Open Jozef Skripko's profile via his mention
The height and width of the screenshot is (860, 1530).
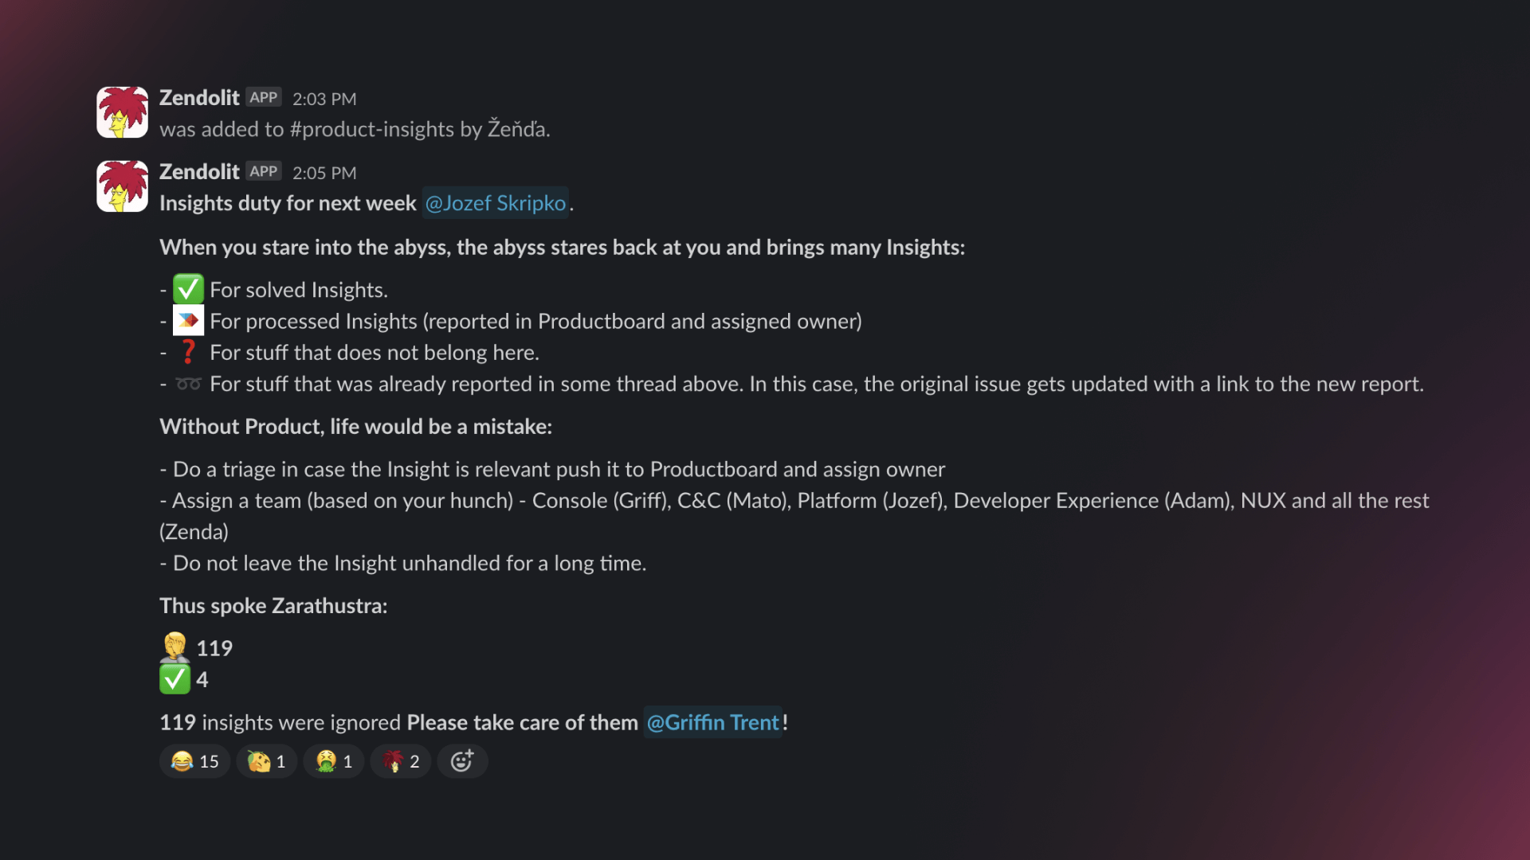tap(496, 203)
